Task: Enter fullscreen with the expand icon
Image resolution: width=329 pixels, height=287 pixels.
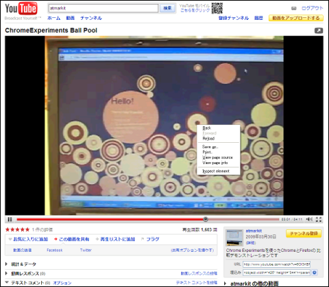Action: coord(319,219)
